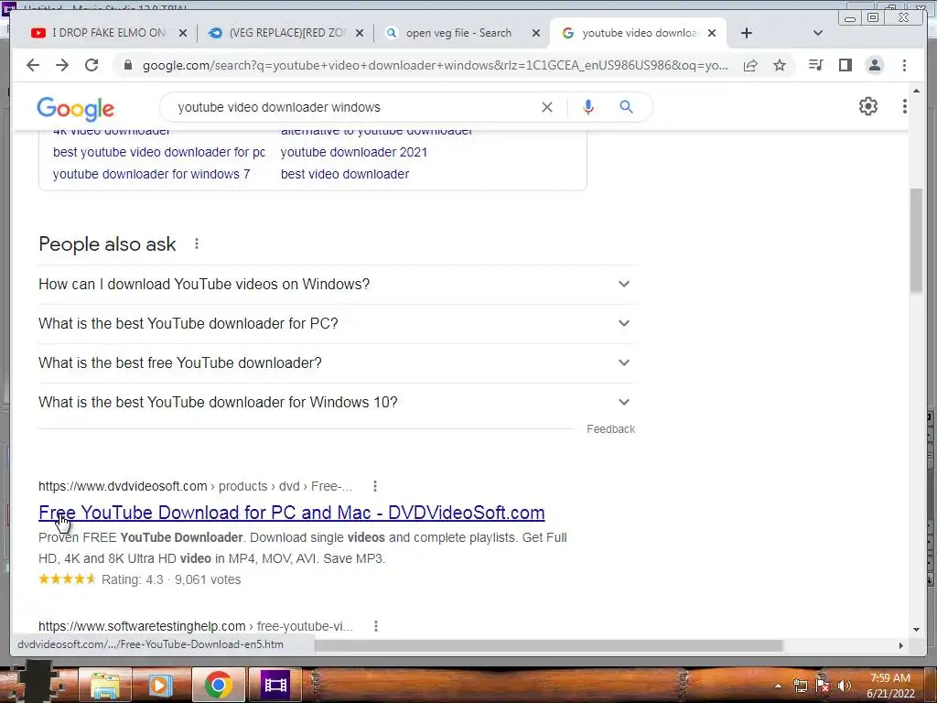Open the Chrome profile avatar

(874, 65)
